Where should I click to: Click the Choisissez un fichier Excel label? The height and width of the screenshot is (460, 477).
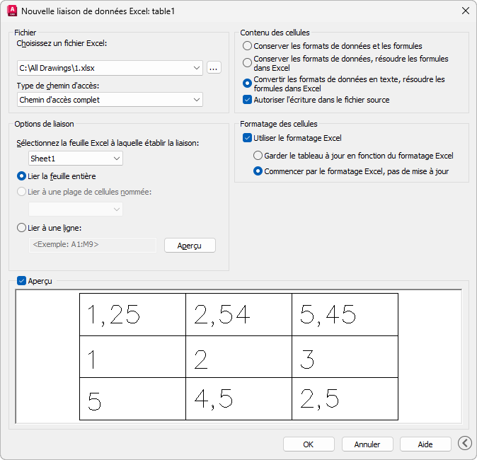click(x=62, y=43)
